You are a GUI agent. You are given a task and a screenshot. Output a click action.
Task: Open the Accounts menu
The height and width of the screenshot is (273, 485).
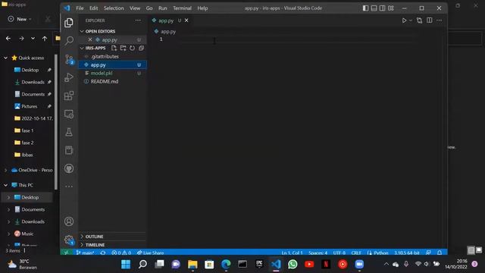pos(69,221)
